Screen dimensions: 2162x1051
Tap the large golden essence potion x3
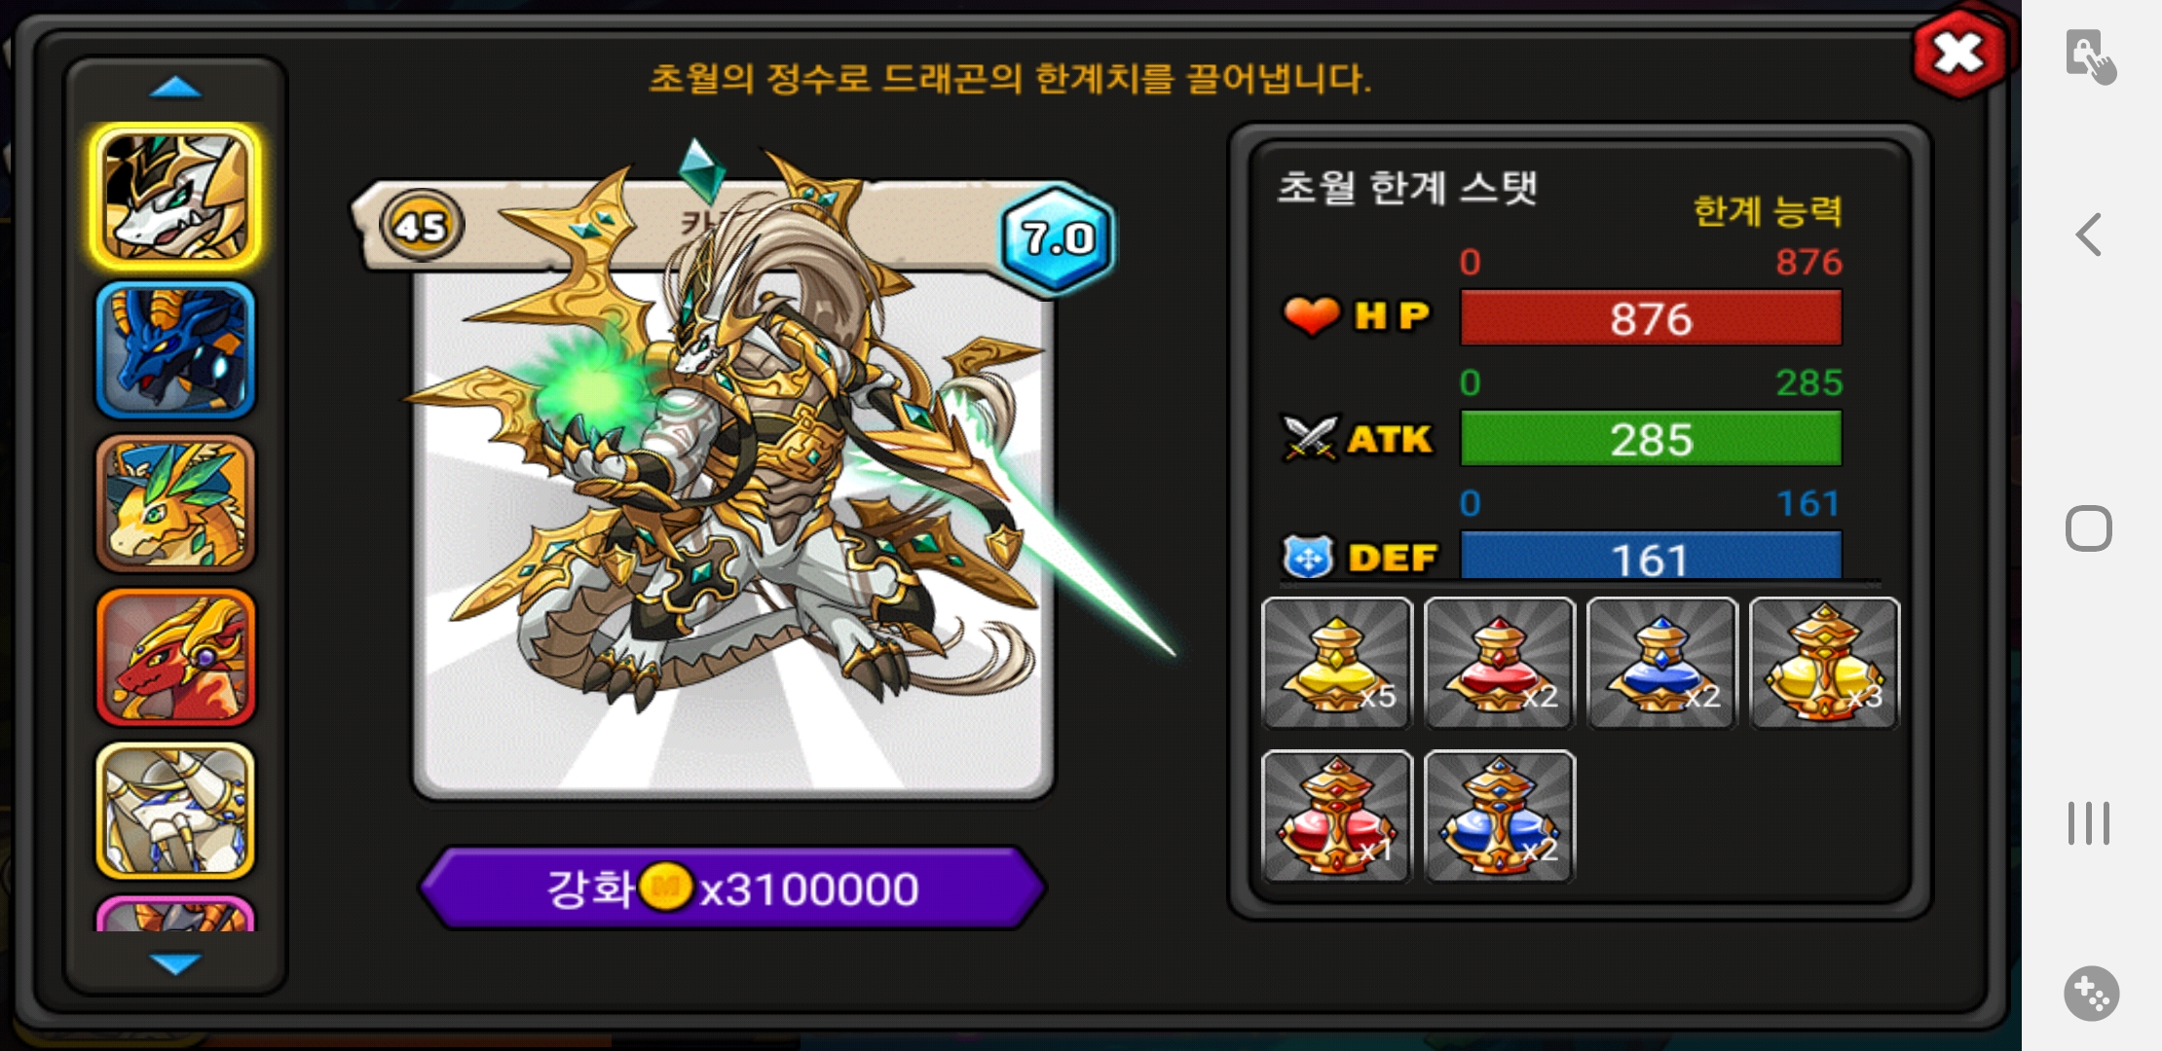click(x=1824, y=663)
